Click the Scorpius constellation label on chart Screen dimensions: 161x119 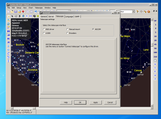pyautogui.click(x=33, y=70)
